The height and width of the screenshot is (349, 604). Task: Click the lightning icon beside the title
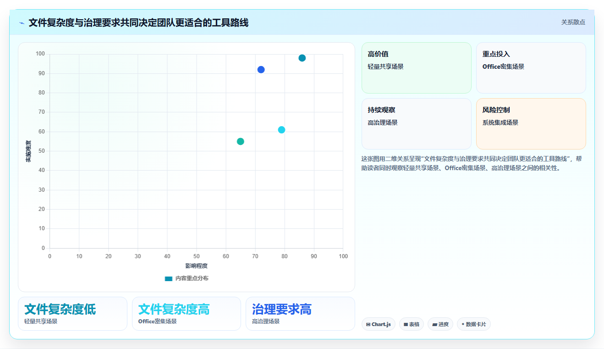coord(22,23)
